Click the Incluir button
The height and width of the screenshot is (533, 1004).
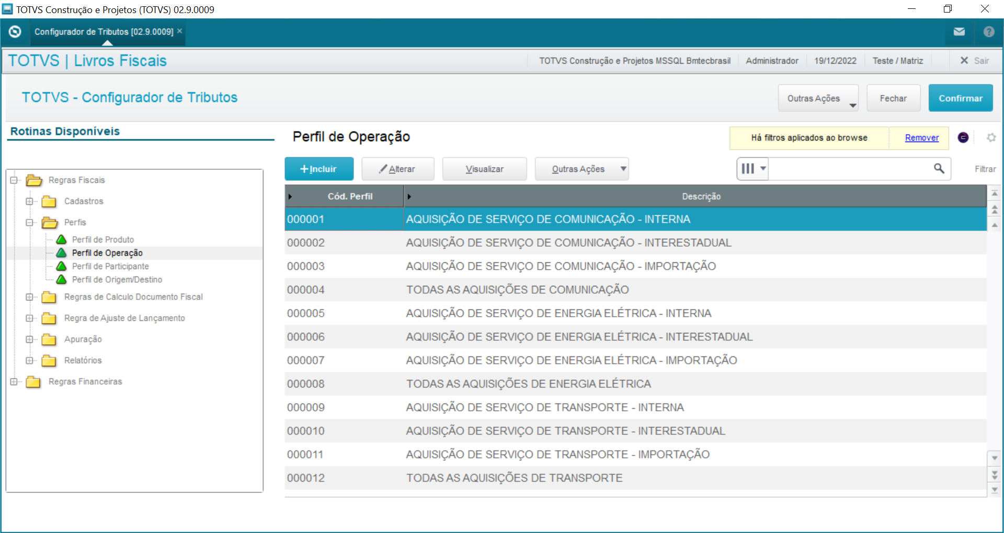319,169
